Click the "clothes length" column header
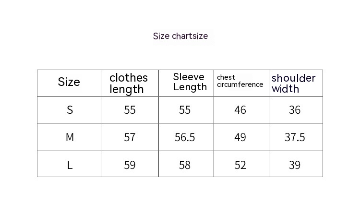Viewport: 360px width, 216px height. coord(129,84)
